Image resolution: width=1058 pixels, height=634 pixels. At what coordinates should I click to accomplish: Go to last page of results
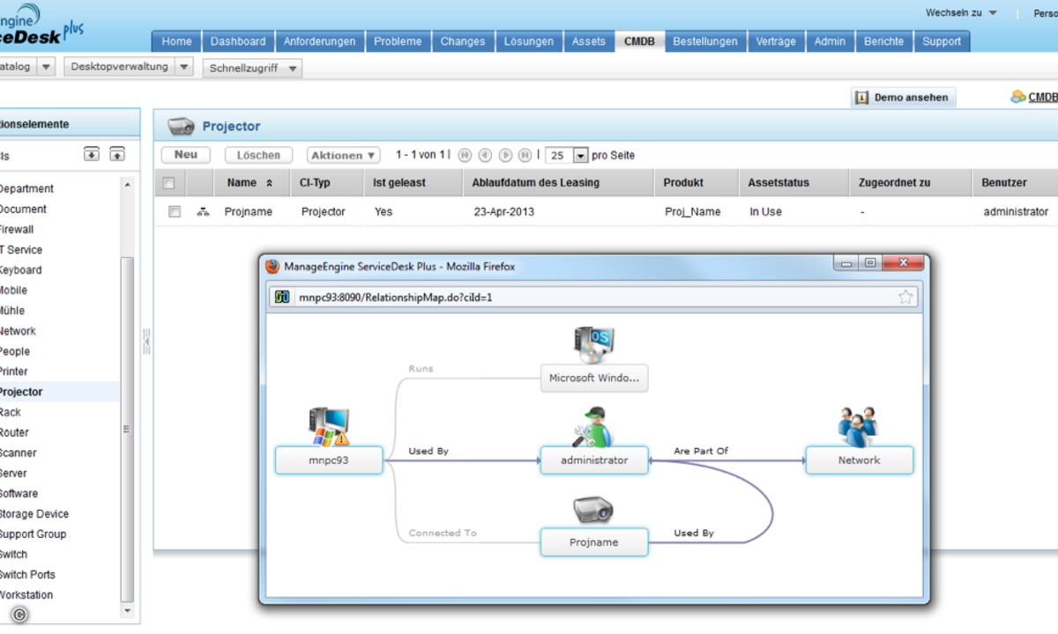click(x=525, y=155)
